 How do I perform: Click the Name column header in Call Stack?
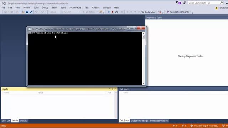[x=125, y=92]
